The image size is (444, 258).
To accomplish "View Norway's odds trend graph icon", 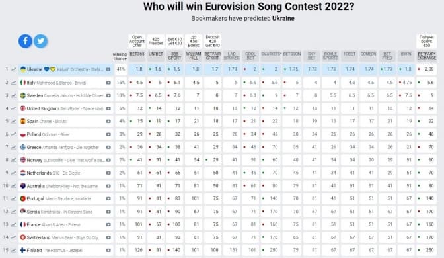I will point(13,160).
